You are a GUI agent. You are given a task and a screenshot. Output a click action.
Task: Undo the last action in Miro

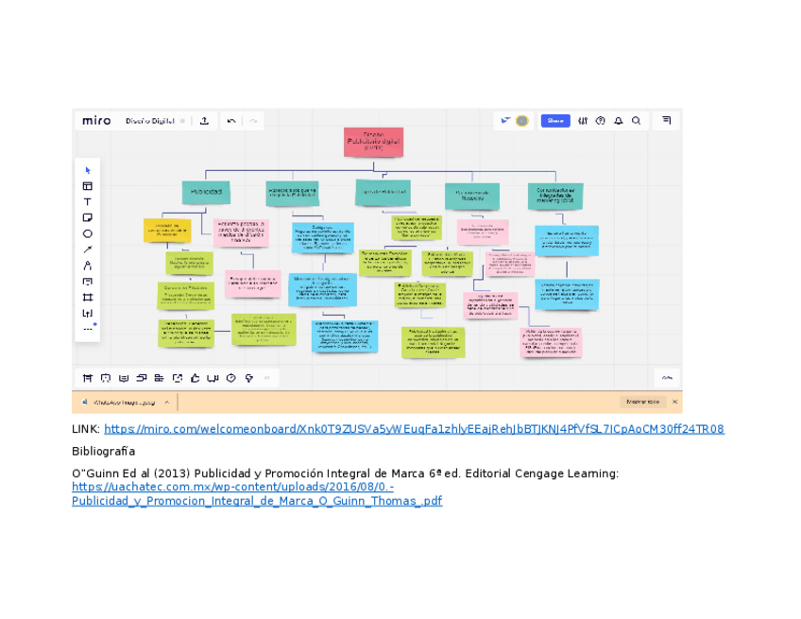[231, 121]
